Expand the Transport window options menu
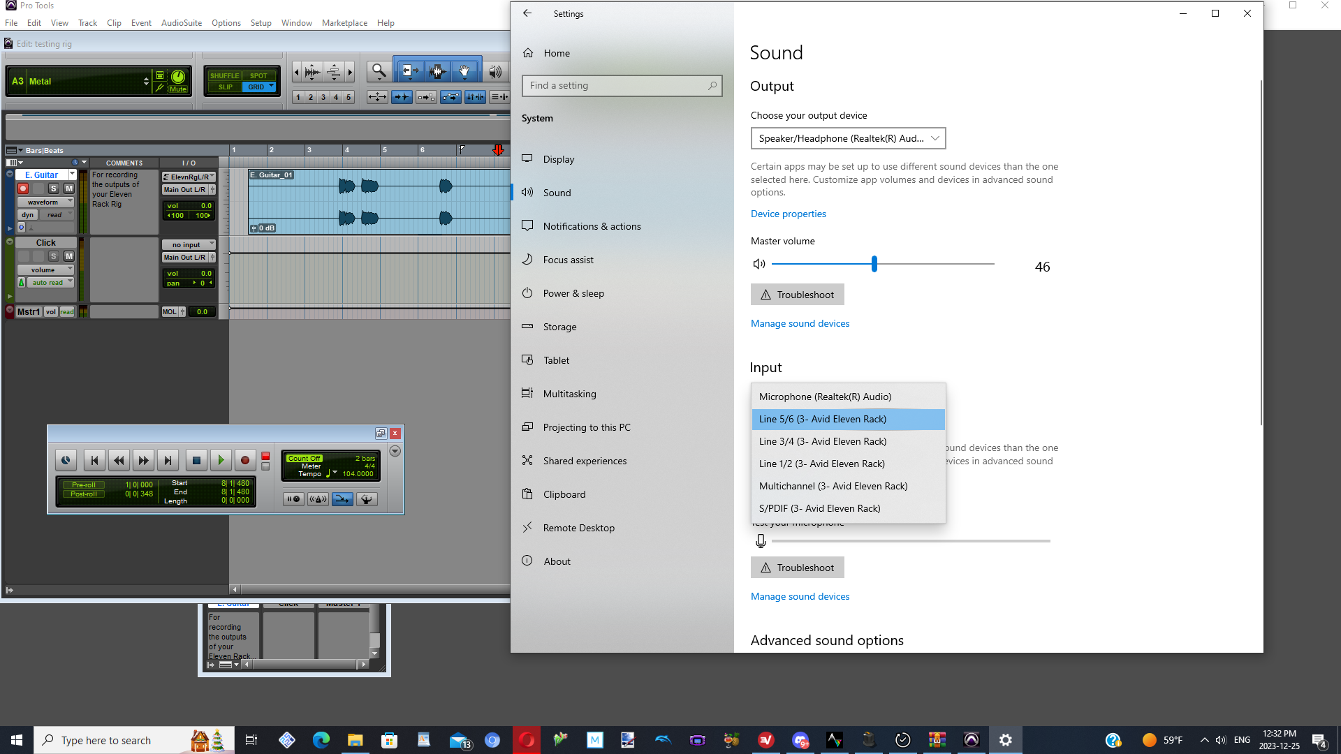The width and height of the screenshot is (1341, 754). pos(395,451)
